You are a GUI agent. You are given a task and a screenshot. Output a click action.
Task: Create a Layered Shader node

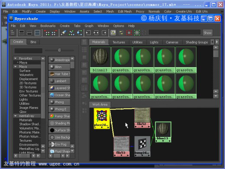point(59,88)
